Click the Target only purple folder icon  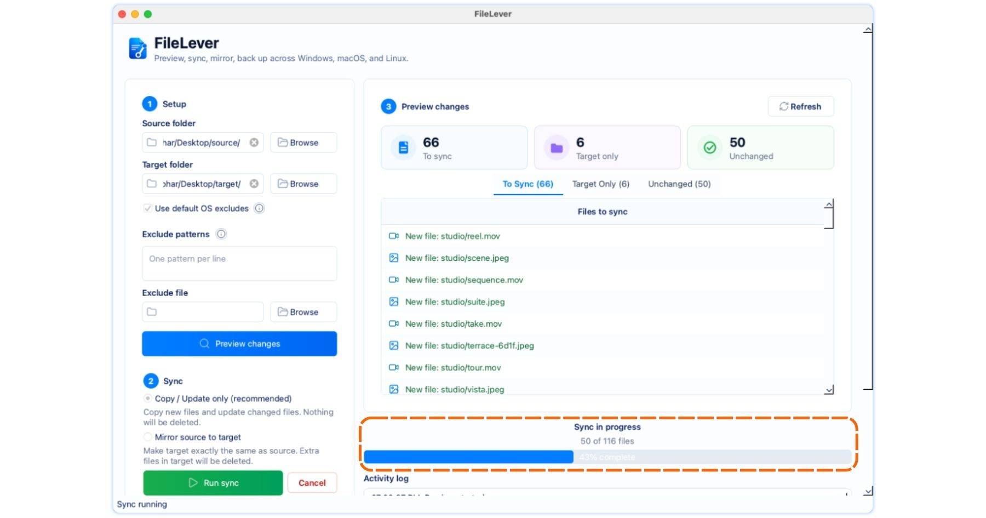(557, 148)
